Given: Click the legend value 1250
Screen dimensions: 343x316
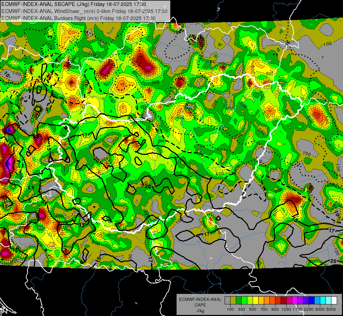Looking at the screenshot, I should [286, 309].
